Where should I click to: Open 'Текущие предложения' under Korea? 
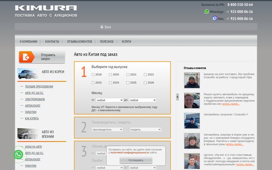39,87
